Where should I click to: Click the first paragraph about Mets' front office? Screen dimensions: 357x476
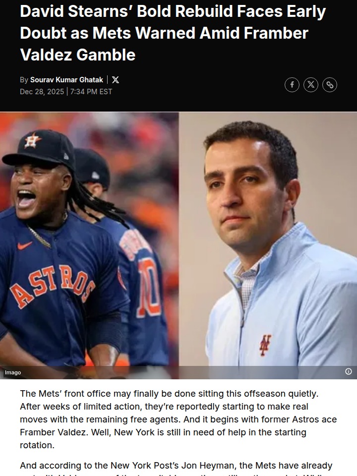coord(178,419)
